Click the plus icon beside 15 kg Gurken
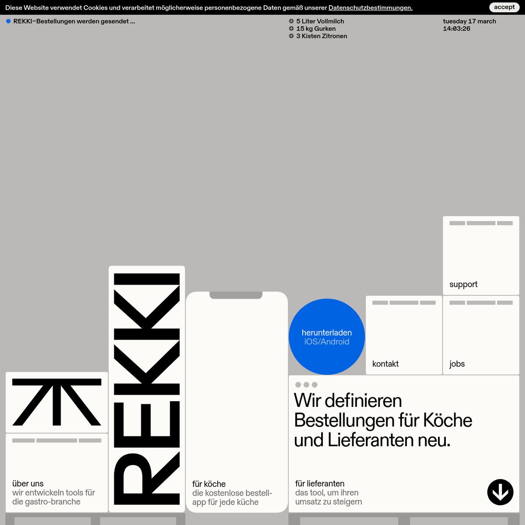Screen dimensions: 525x525 coord(291,28)
